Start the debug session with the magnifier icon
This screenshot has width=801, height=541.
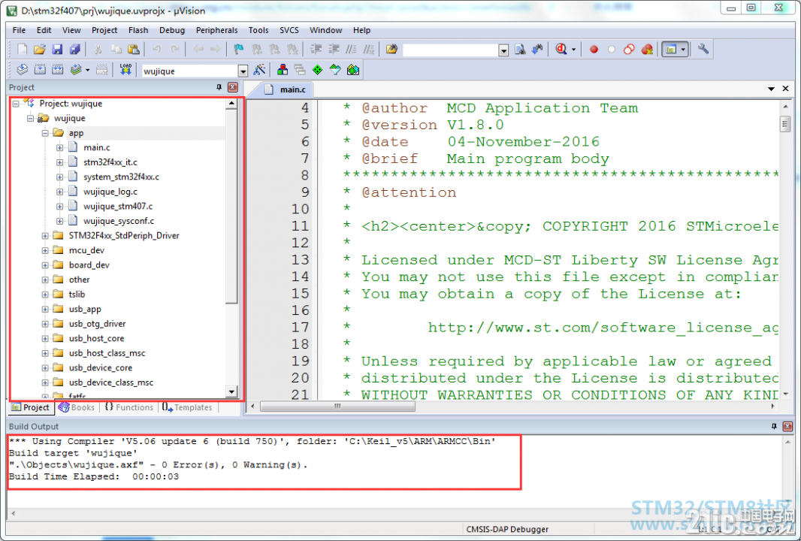(x=561, y=50)
